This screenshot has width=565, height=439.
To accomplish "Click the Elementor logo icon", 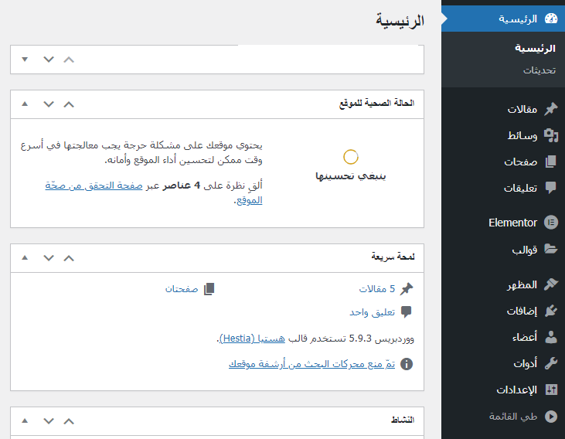I will [550, 223].
